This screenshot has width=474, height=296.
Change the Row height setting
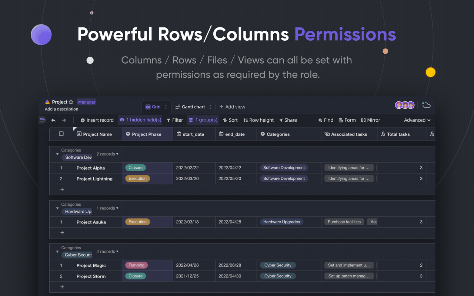point(258,120)
